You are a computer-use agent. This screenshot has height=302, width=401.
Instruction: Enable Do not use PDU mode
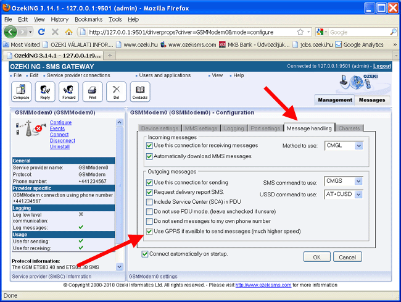[149, 212]
